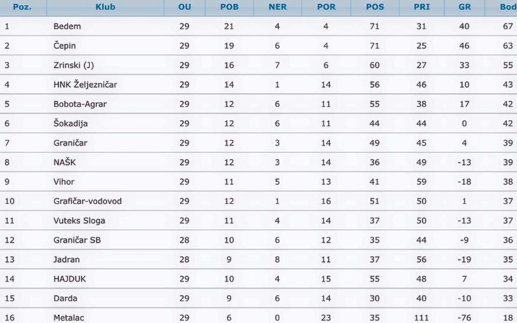
Task: Sort by the Klub column header
Action: click(105, 7)
